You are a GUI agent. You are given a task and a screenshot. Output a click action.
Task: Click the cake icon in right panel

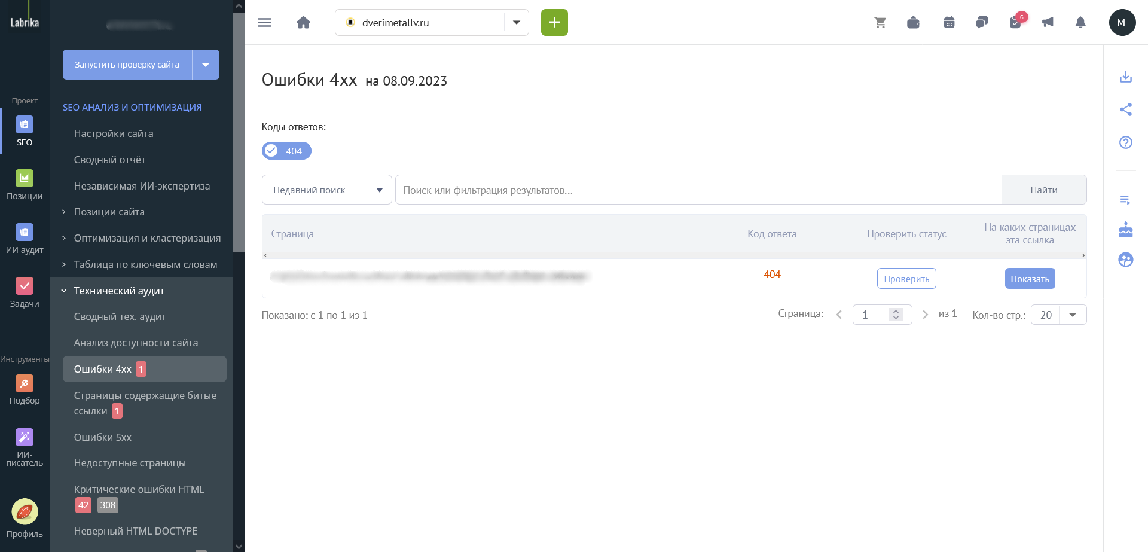tap(1126, 230)
